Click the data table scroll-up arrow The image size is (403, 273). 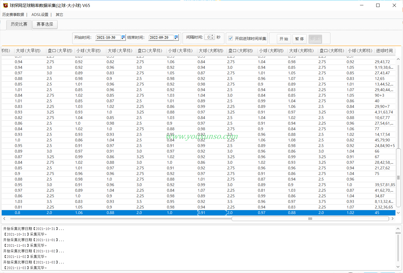[398, 59]
